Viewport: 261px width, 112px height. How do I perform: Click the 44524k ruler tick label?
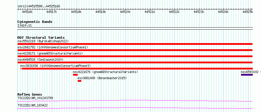(223, 12)
